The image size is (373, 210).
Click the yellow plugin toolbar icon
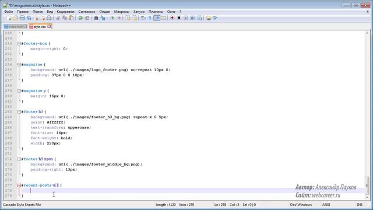tap(209, 18)
